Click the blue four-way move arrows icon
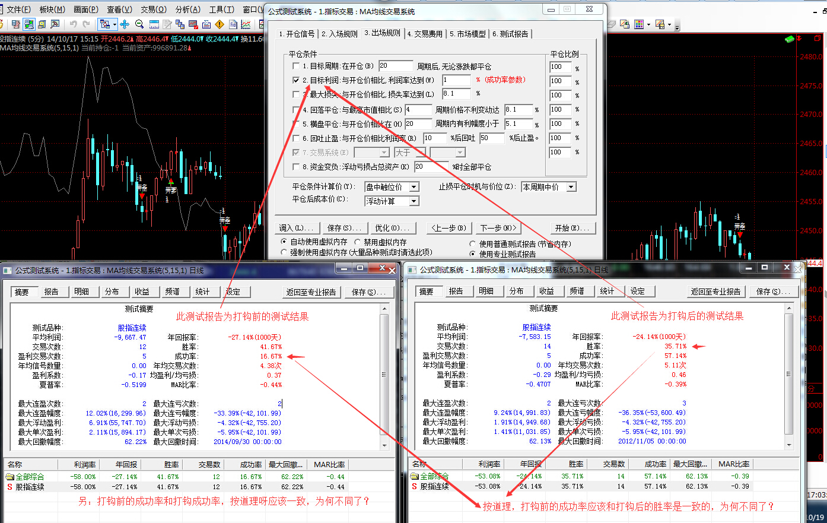Image resolution: width=827 pixels, height=523 pixels. click(x=125, y=24)
